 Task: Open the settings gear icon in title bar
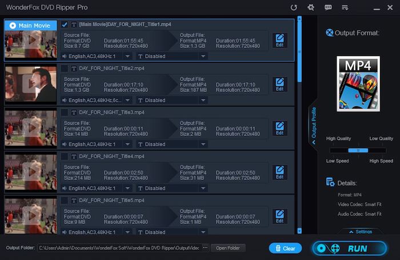pos(311,7)
